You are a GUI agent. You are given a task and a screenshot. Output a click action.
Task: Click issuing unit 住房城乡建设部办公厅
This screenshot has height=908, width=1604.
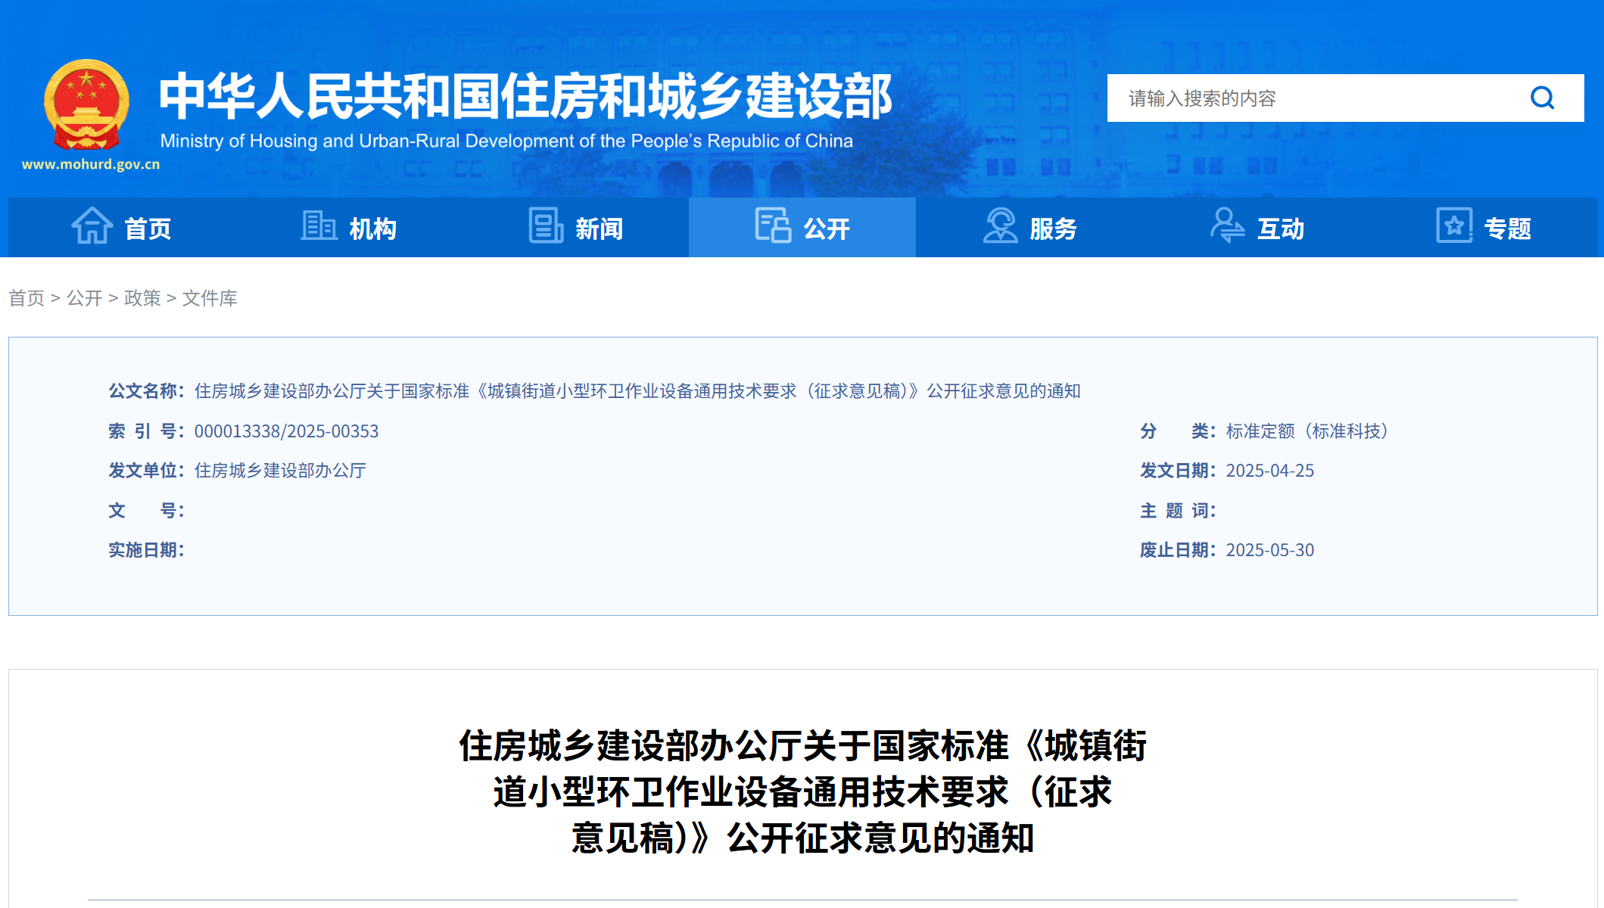[x=280, y=471]
